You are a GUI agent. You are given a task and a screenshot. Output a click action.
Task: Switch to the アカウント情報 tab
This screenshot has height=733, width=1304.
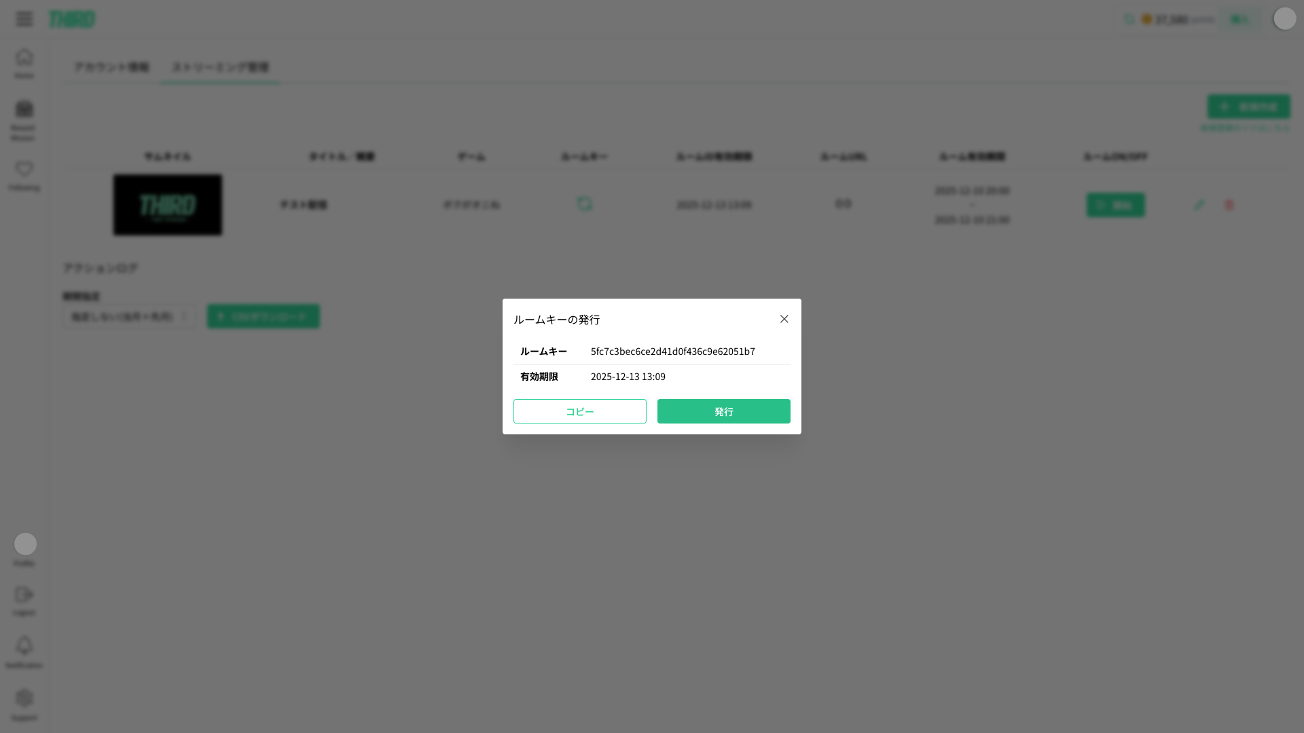pos(111,67)
